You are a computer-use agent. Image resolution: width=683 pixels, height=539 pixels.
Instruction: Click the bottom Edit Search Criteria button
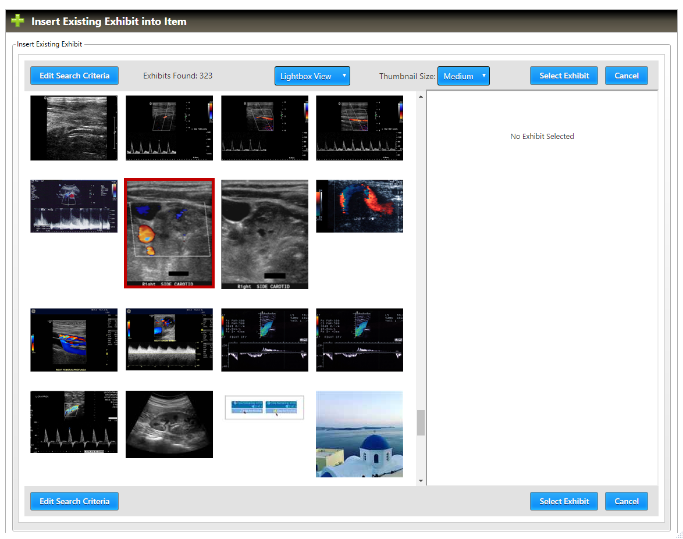(x=74, y=501)
